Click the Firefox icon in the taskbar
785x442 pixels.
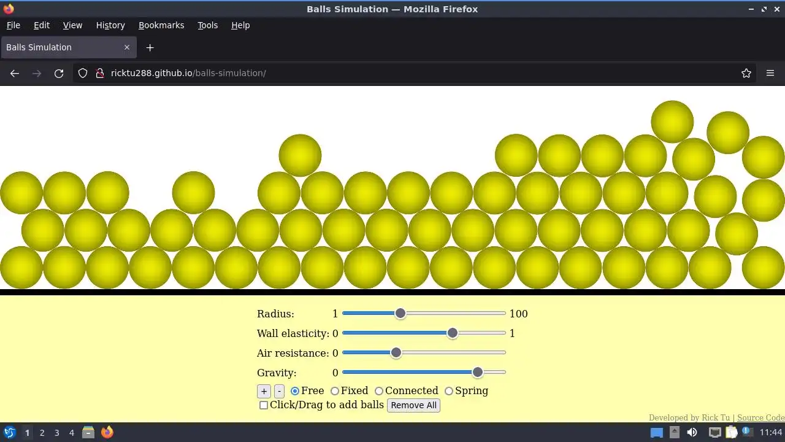[x=107, y=432]
